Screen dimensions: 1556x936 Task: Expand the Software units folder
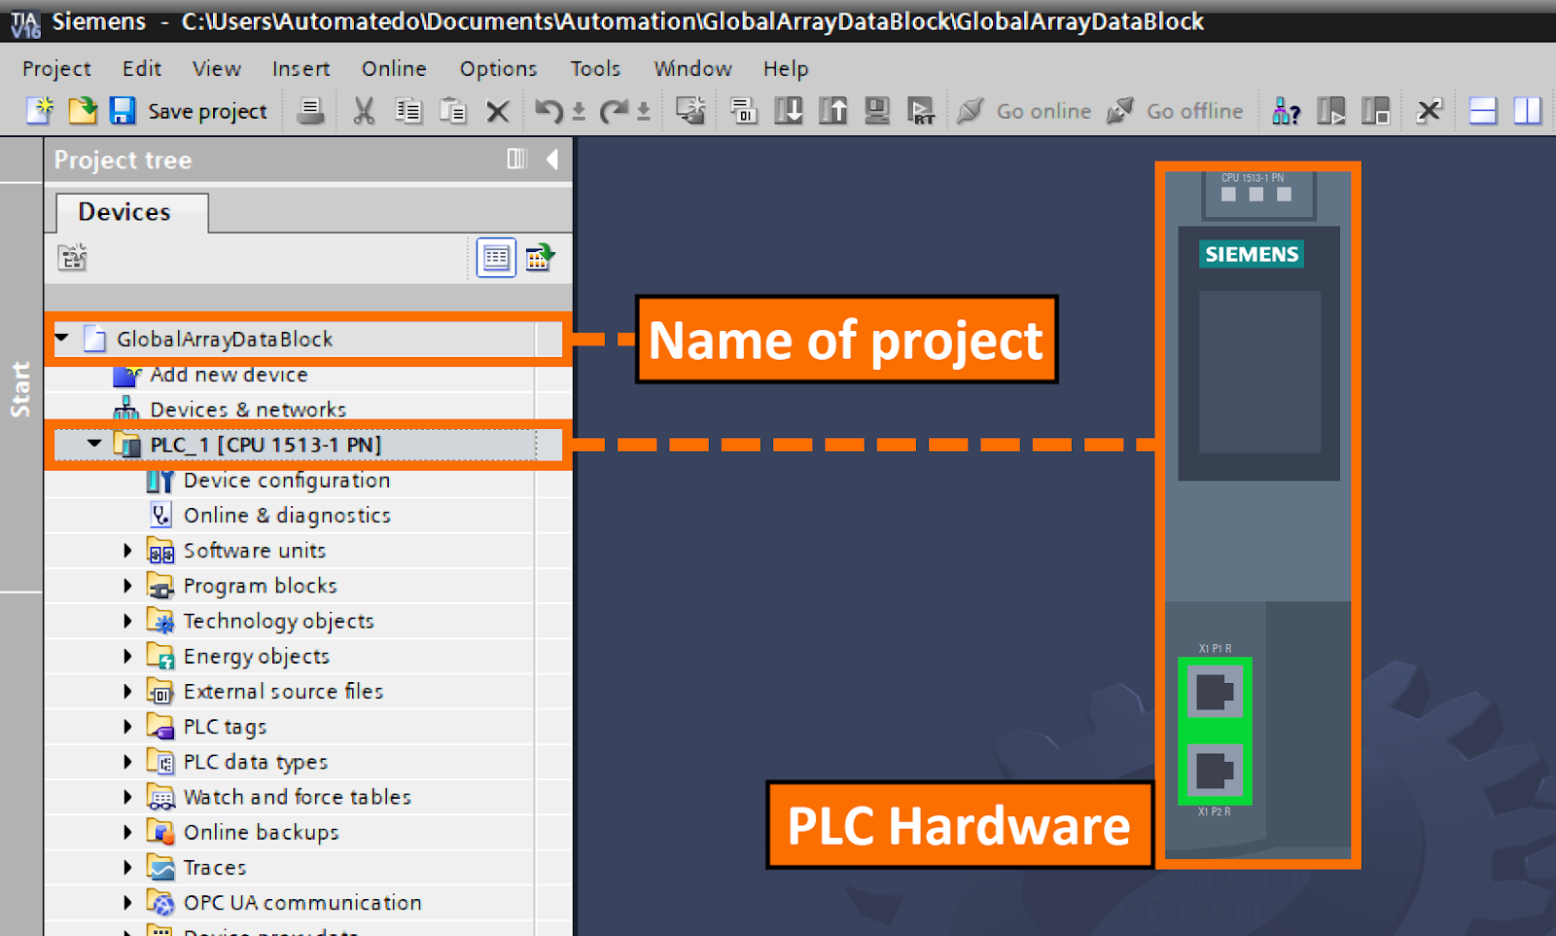pyautogui.click(x=127, y=551)
